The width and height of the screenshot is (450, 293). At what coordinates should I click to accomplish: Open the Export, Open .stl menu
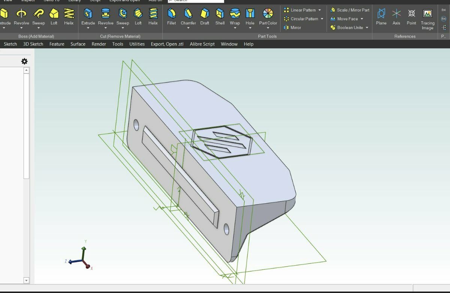[x=167, y=44]
